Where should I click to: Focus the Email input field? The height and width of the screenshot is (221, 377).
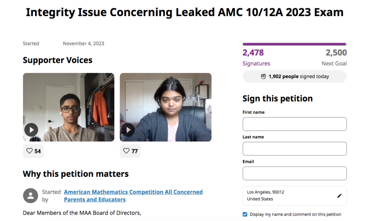[295, 174]
